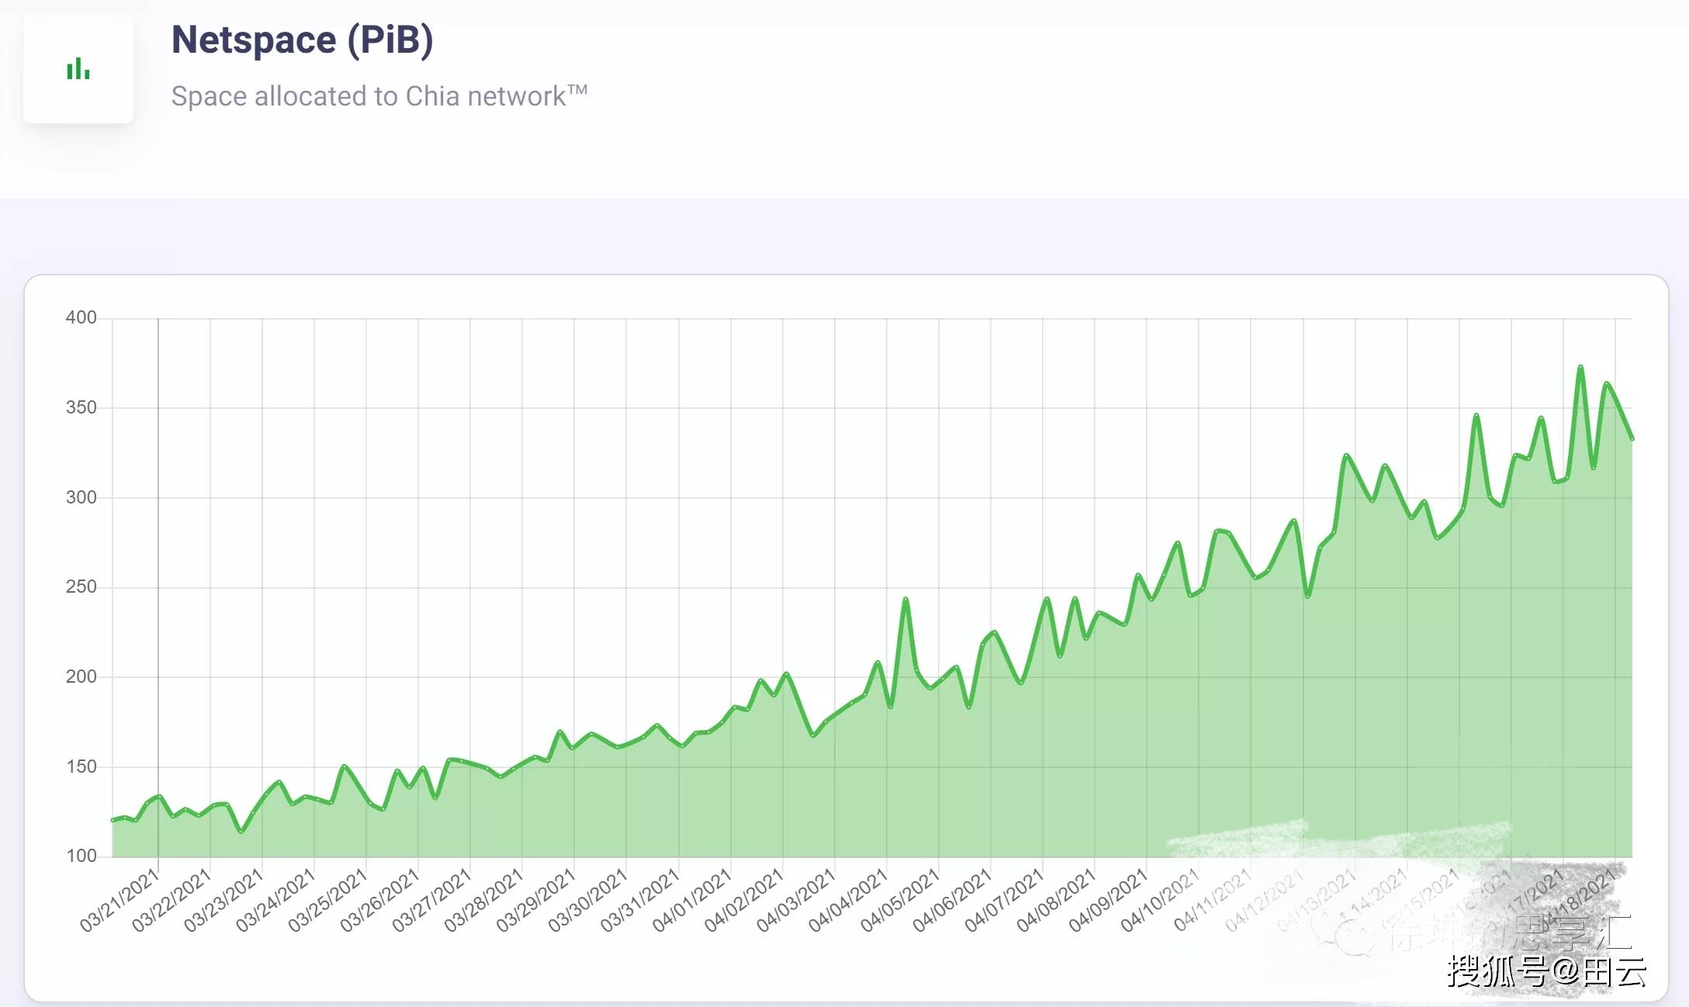The image size is (1689, 1007).
Task: Click the 04/11/2021 date label
Action: pos(1211,900)
